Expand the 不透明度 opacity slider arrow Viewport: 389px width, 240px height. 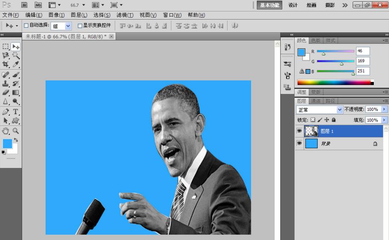click(384, 109)
